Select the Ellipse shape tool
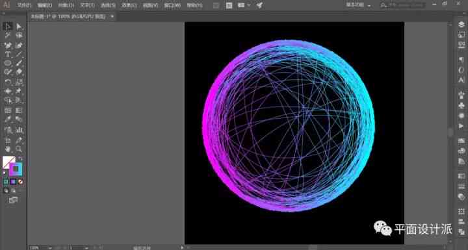The width and height of the screenshot is (468, 250). (8, 63)
